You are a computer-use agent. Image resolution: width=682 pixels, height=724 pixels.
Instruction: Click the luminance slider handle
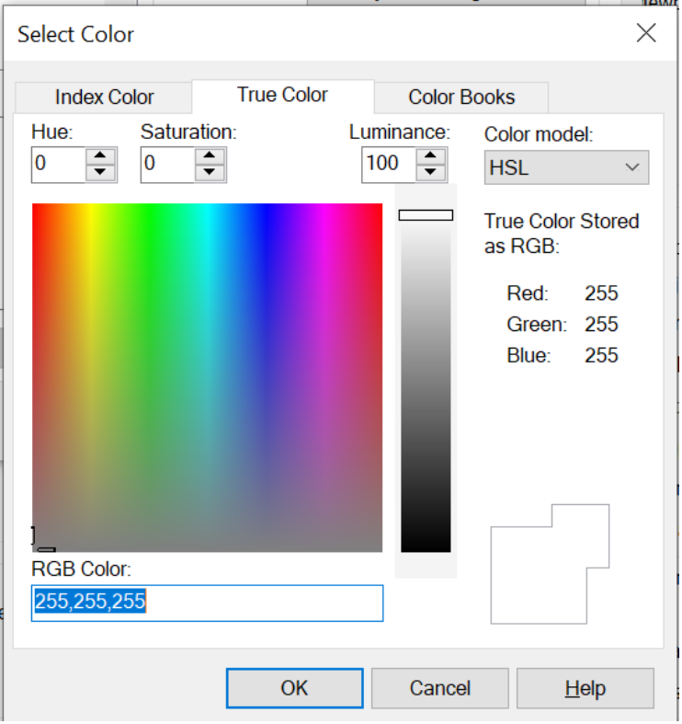[426, 215]
